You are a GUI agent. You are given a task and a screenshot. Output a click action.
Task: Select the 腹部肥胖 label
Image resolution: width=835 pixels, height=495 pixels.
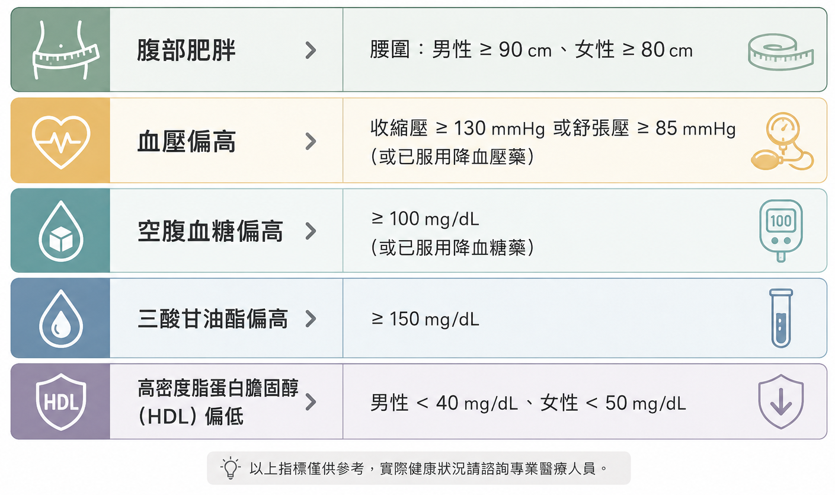coord(186,50)
